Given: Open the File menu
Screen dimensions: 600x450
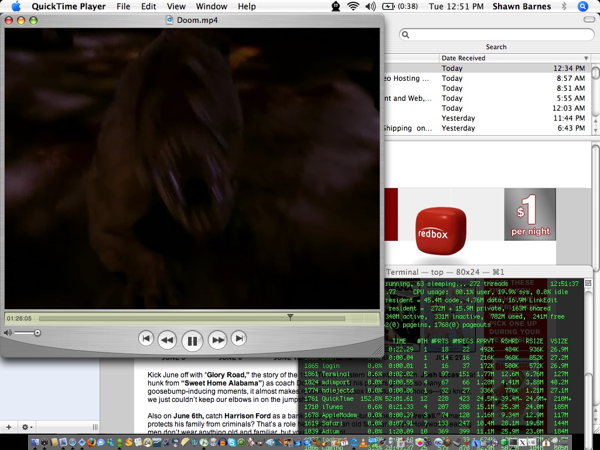Looking at the screenshot, I should pyautogui.click(x=123, y=6).
